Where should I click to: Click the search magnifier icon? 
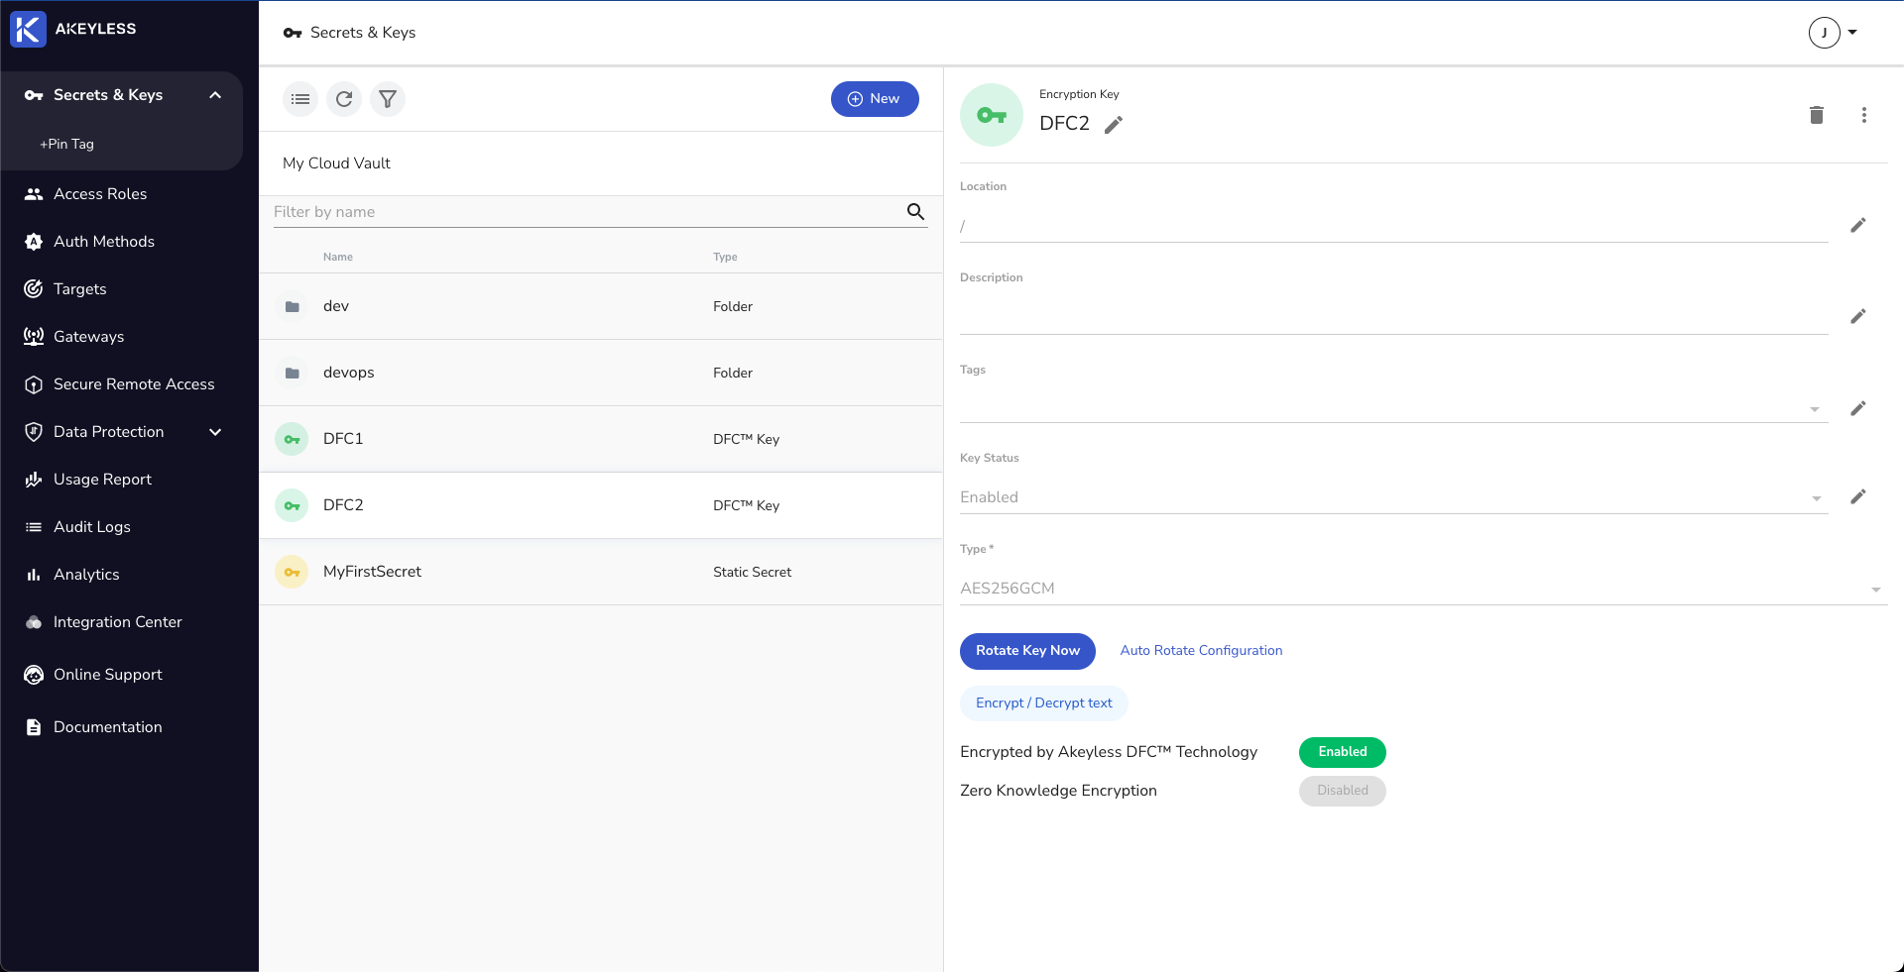coord(915,211)
